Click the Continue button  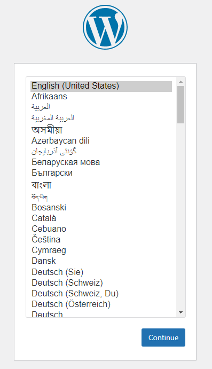pyautogui.click(x=163, y=337)
